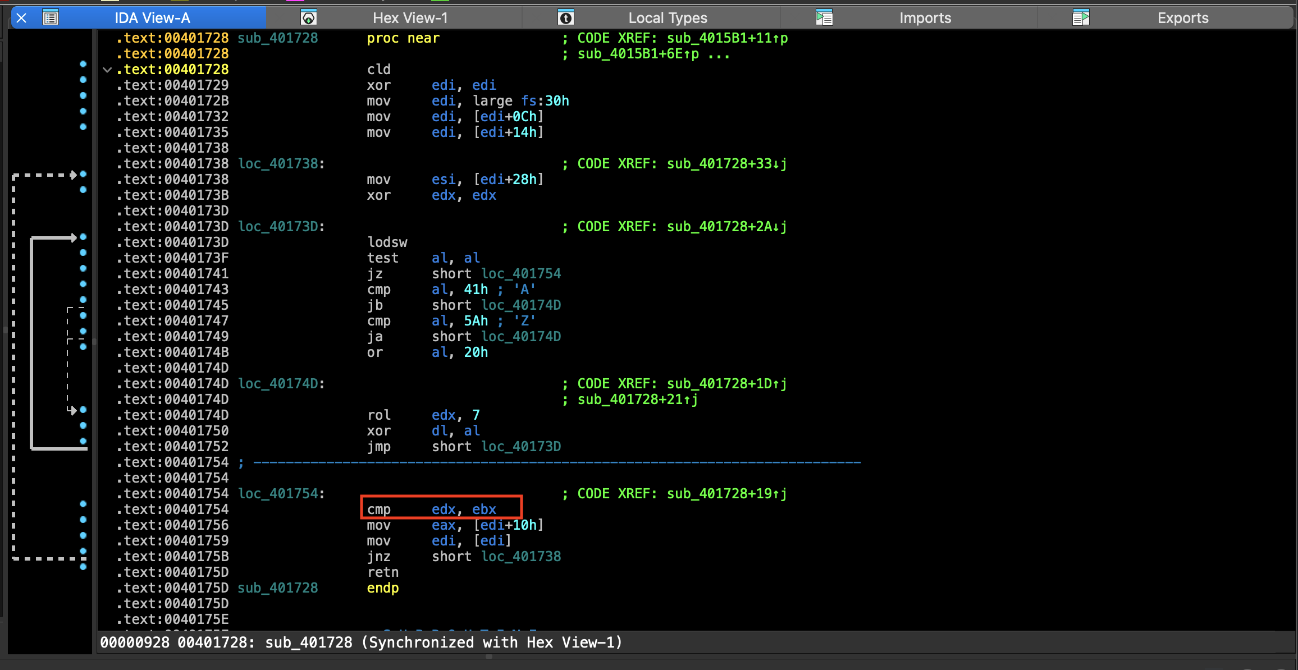Toggle breakpoint dot beside lodsw instruction
Viewport: 1298px width, 670px height.
[x=83, y=237]
